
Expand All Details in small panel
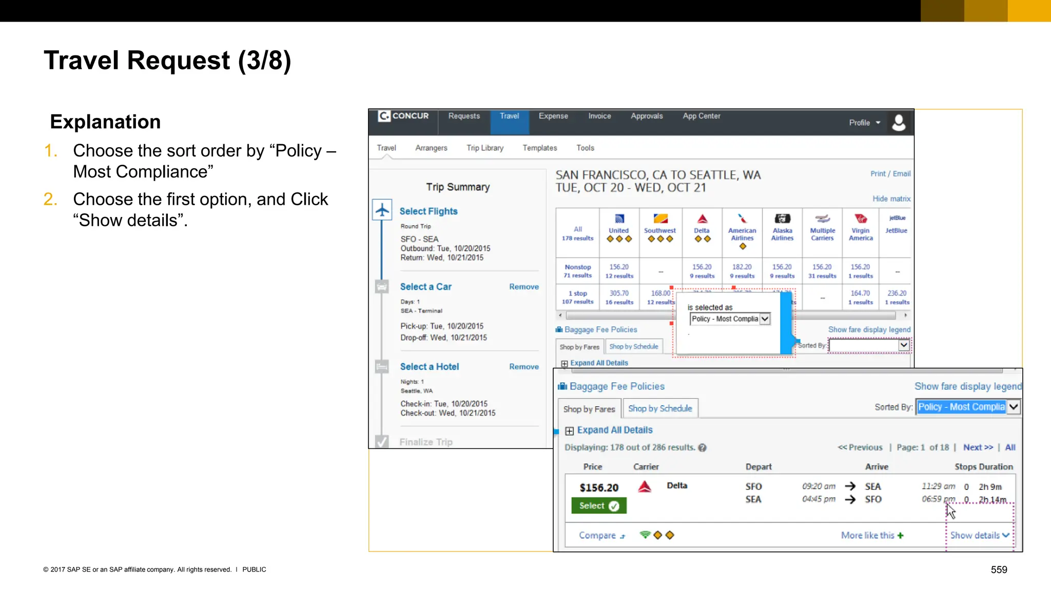595,363
